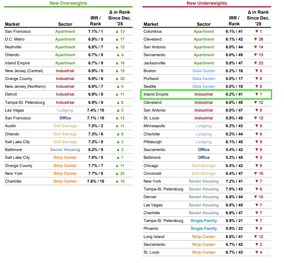Select 'Detroit' in the overweights table
This screenshot has height=263, width=284.
tap(11, 94)
